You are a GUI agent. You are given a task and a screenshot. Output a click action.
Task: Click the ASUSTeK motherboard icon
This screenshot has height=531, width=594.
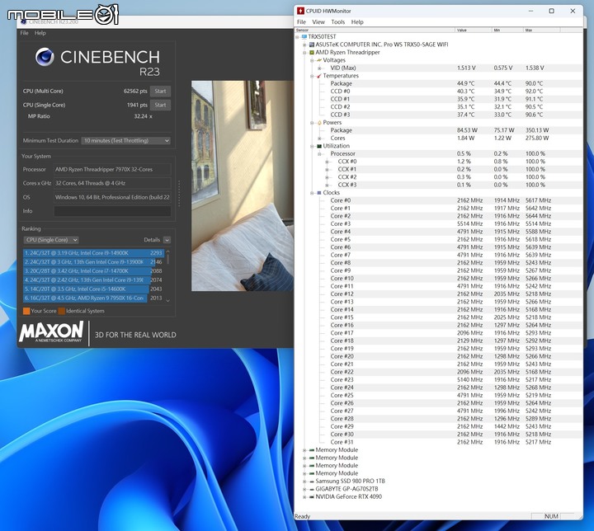[312, 45]
